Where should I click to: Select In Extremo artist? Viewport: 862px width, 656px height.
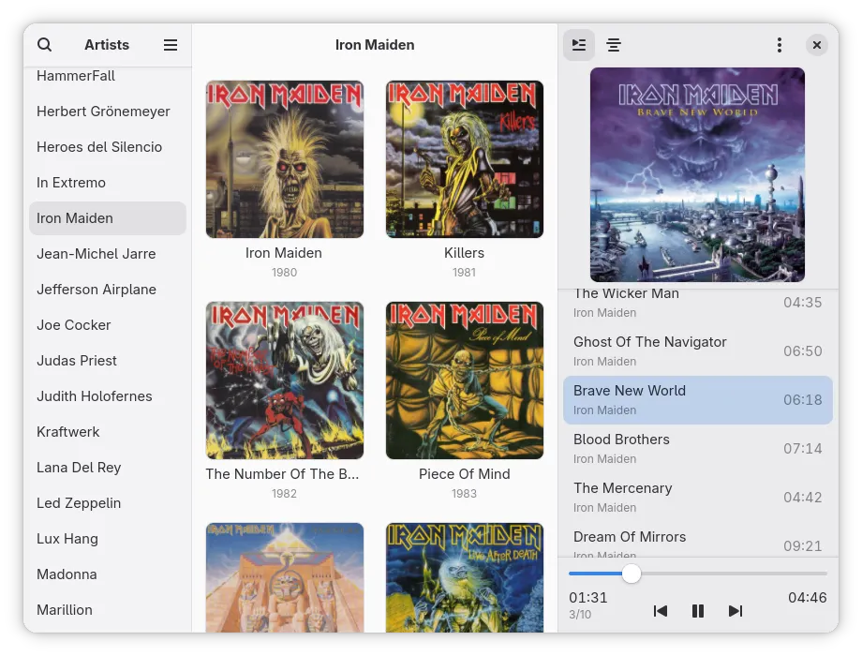[108, 183]
